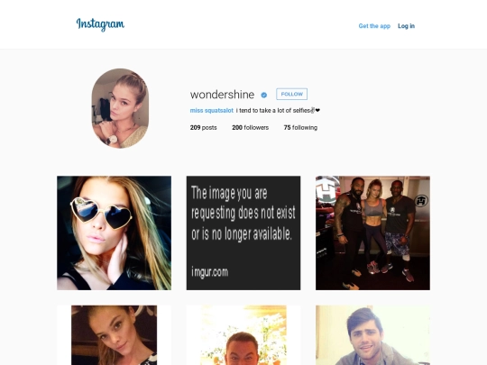Click the wondershine username heading

(222, 95)
